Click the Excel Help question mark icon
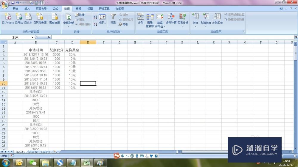This screenshot has width=298, height=167. [x=281, y=9]
